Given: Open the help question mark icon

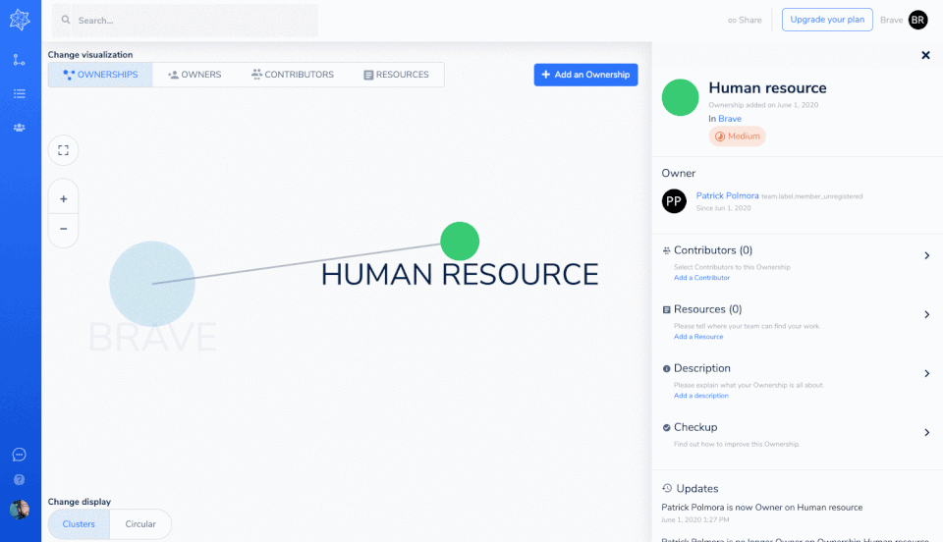Looking at the screenshot, I should coord(20,479).
